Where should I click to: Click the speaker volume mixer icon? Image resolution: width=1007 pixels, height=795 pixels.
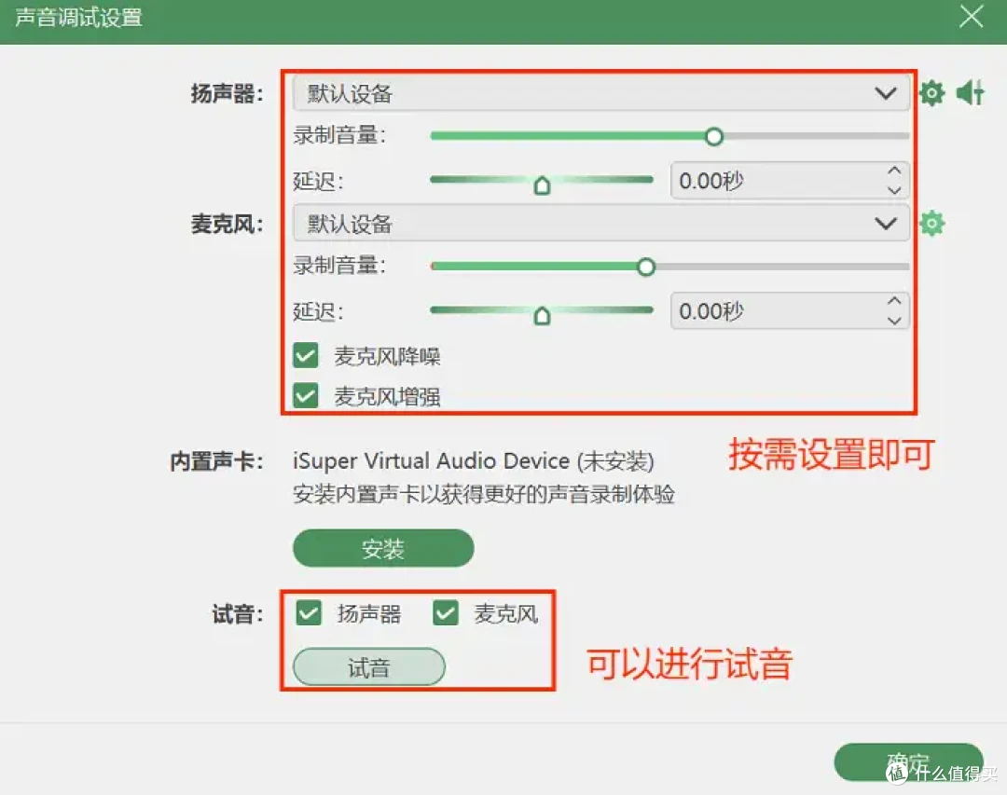tap(971, 93)
